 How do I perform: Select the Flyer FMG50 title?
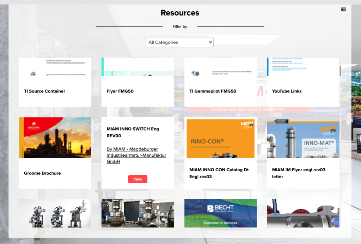(120, 91)
